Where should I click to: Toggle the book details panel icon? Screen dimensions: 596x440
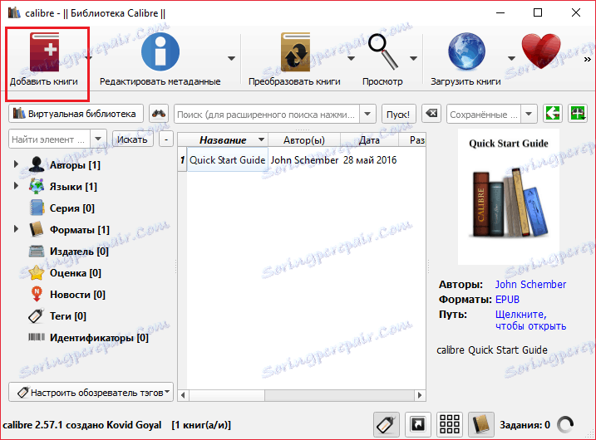pos(480,424)
